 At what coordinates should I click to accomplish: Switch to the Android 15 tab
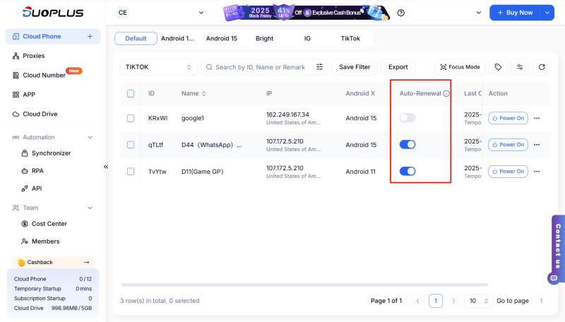coord(222,38)
